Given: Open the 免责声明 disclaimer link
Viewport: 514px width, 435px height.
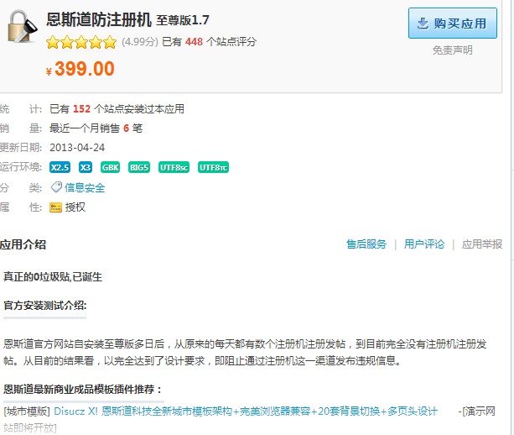Looking at the screenshot, I should point(452,50).
